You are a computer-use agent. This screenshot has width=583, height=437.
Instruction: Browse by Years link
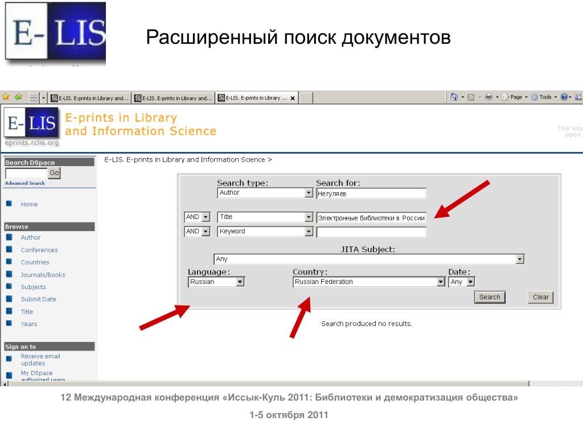(x=29, y=324)
